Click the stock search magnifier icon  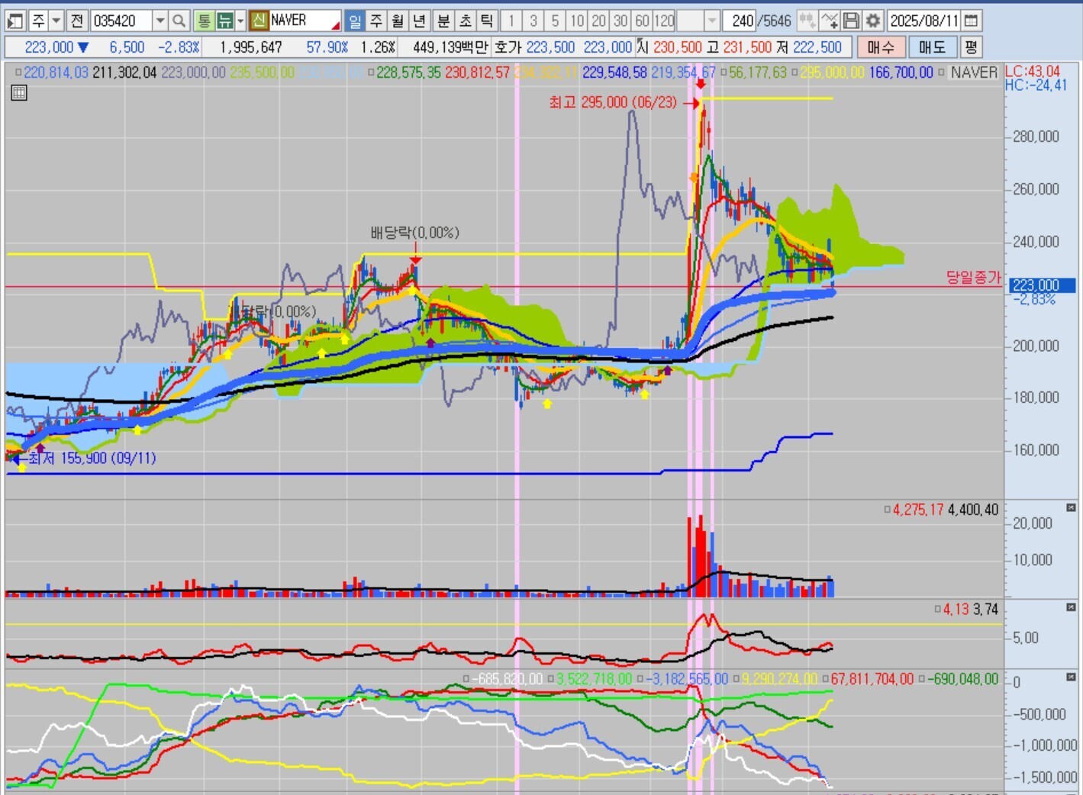pos(179,21)
